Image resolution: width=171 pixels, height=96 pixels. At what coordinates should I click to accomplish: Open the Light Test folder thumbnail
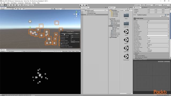(x=126, y=23)
